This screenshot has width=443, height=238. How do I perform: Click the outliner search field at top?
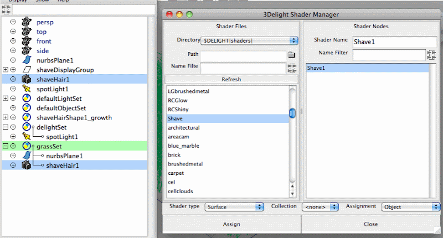pos(84,9)
